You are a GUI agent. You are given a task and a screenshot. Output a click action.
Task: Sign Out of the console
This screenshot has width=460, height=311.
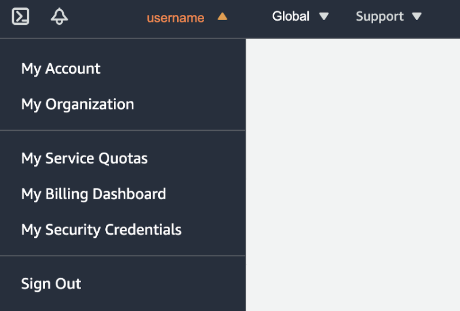point(51,284)
